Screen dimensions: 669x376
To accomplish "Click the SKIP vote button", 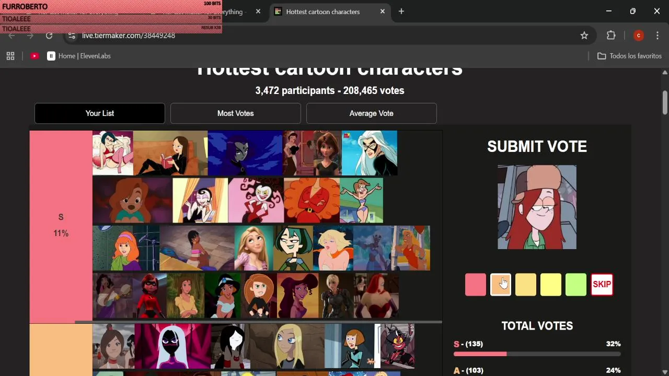I will [602, 285].
